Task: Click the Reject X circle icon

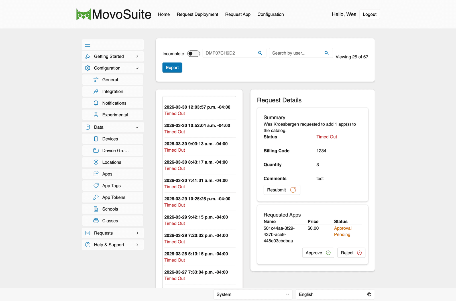Action: click(360, 253)
